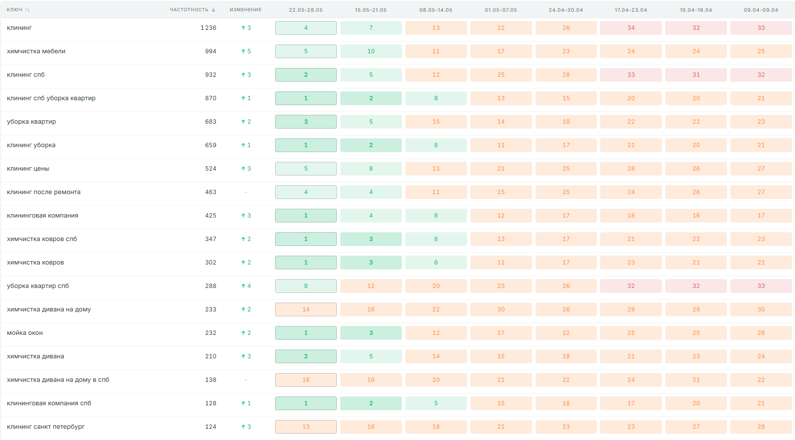Select the ИЗМЕНЕНИЕ column header
This screenshot has width=795, height=440.
point(245,10)
